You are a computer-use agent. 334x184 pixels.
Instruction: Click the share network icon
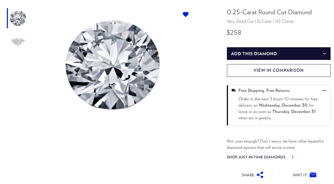[260, 175]
